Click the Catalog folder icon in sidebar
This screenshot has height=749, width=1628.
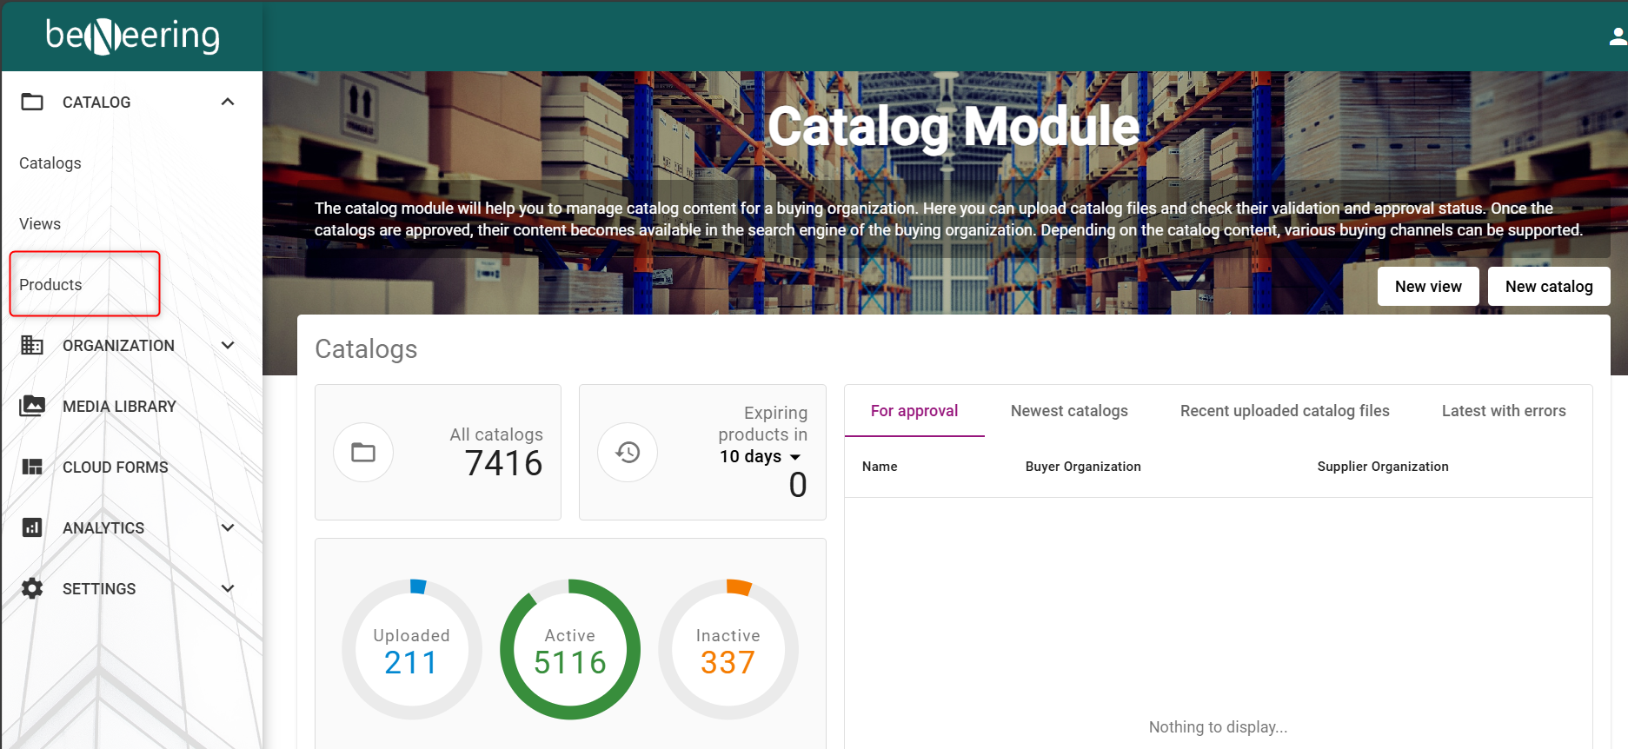pos(32,102)
